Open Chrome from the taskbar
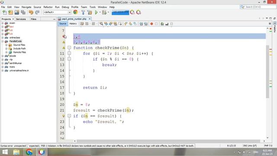 [x=29, y=152]
